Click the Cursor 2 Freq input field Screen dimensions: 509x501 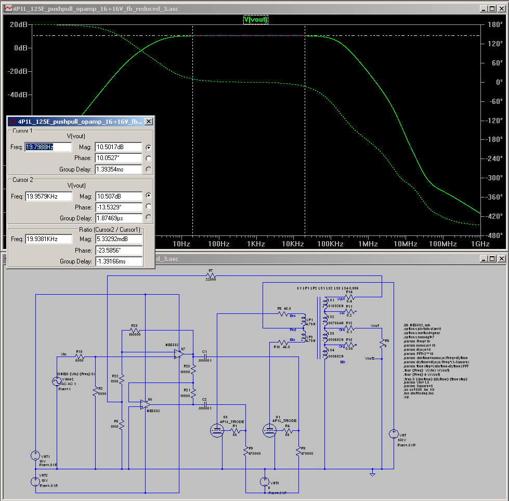(x=48, y=196)
